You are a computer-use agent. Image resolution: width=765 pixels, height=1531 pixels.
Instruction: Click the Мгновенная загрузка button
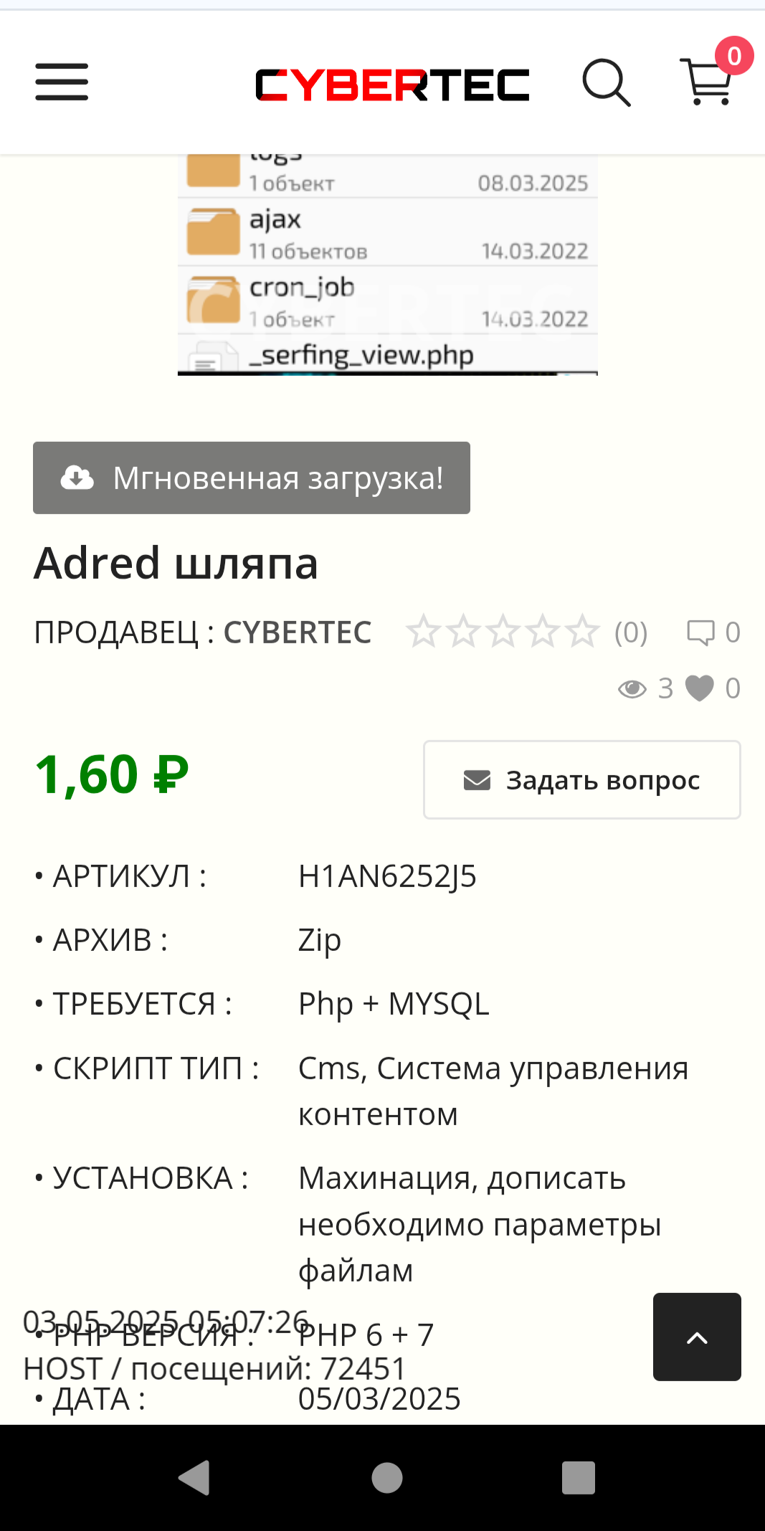pos(252,478)
